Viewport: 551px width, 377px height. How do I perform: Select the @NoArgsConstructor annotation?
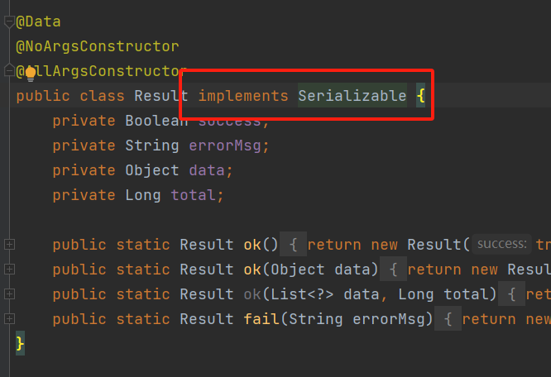click(x=97, y=46)
